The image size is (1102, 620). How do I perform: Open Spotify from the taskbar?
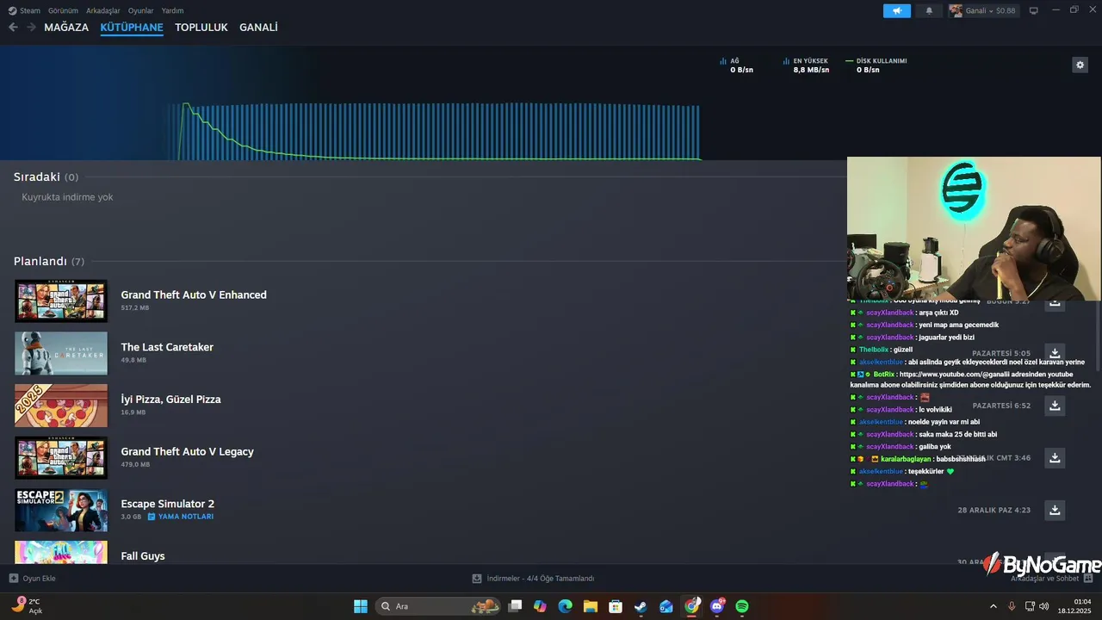(x=742, y=606)
